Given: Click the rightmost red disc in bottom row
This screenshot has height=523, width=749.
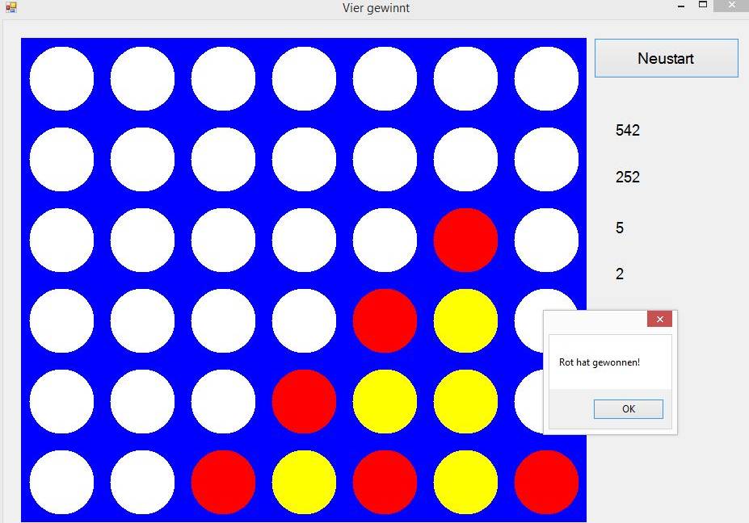Looking at the screenshot, I should coord(546,482).
